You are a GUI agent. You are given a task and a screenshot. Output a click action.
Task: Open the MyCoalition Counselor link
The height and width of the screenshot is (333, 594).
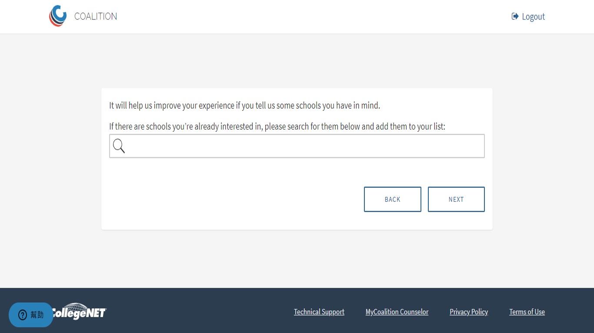point(397,312)
